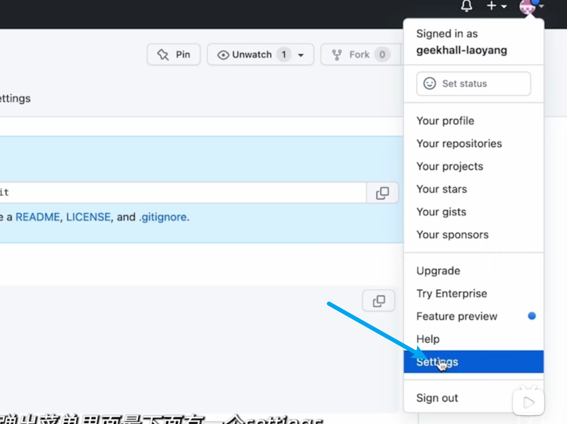Open Help from user menu
567x424 pixels.
(474, 339)
